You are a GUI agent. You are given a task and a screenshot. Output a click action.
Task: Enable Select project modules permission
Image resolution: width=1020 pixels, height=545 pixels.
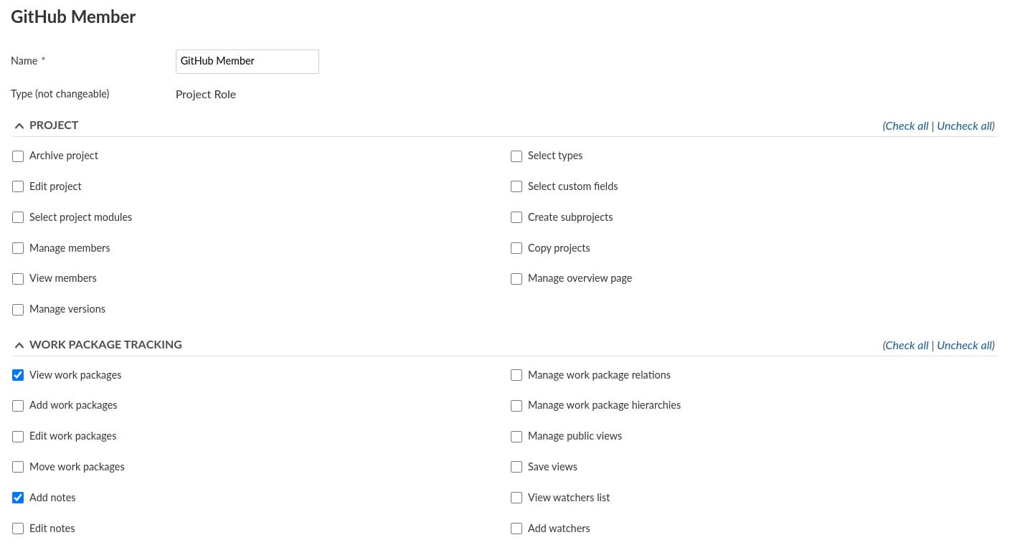pos(18,217)
